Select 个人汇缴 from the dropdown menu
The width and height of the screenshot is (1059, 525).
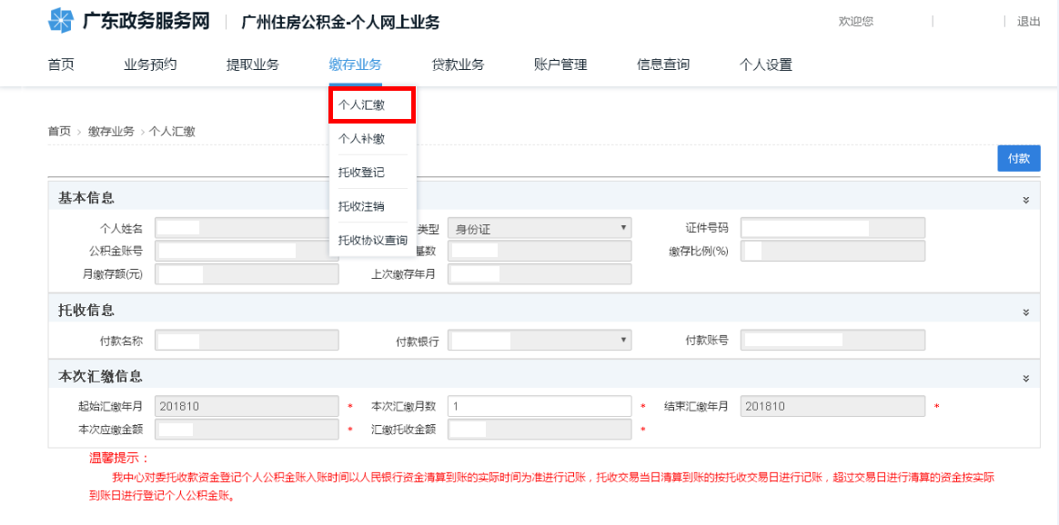point(362,105)
